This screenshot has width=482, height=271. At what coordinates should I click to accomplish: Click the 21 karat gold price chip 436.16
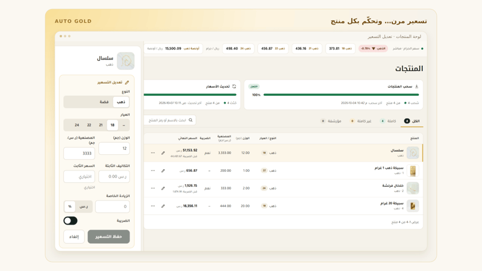pyautogui.click(x=307, y=49)
